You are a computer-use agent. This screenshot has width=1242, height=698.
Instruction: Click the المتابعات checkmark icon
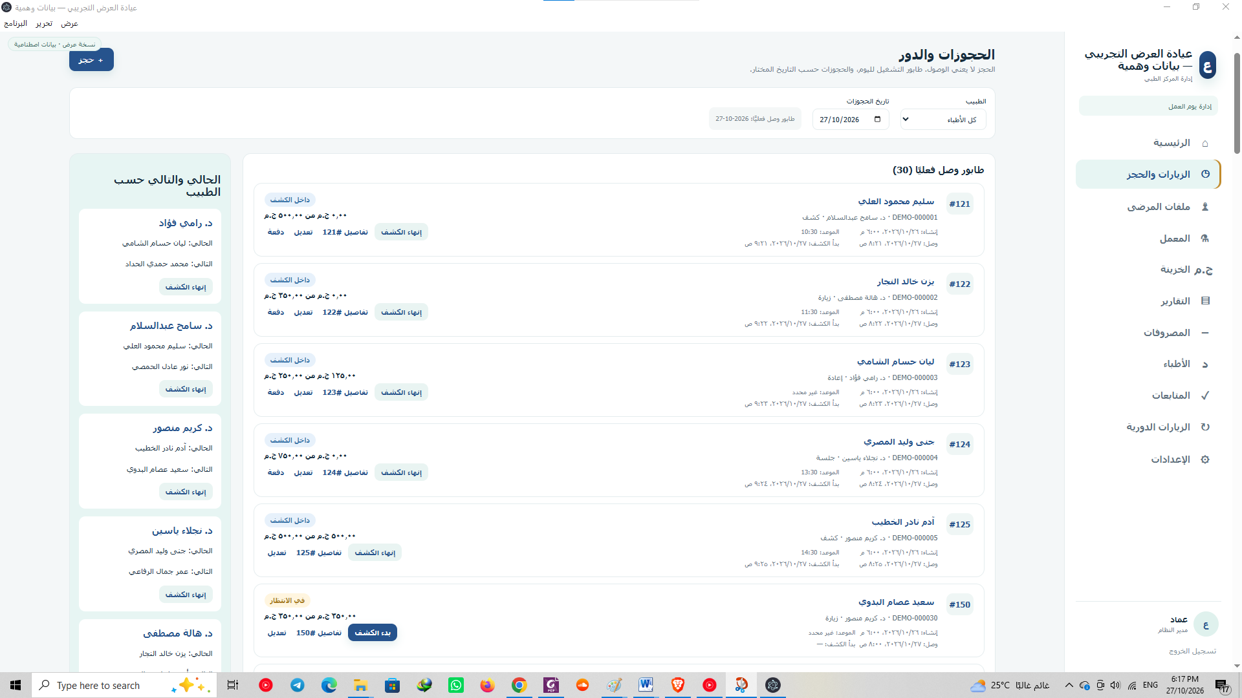tap(1205, 396)
